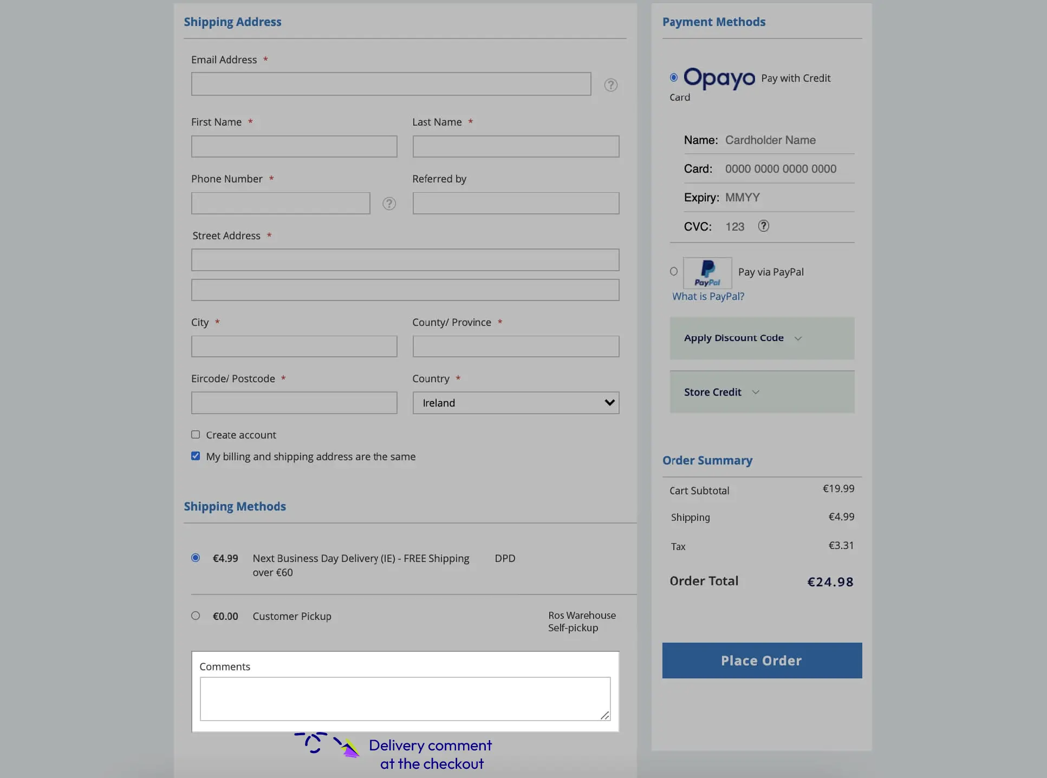Image resolution: width=1047 pixels, height=778 pixels.
Task: Select Next Business Day Delivery option
Action: click(x=196, y=558)
